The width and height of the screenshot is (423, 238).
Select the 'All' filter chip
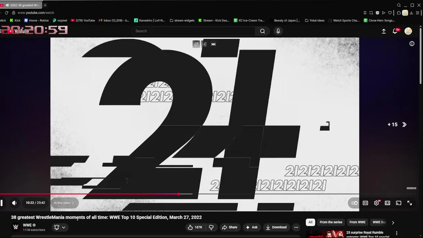point(310,222)
